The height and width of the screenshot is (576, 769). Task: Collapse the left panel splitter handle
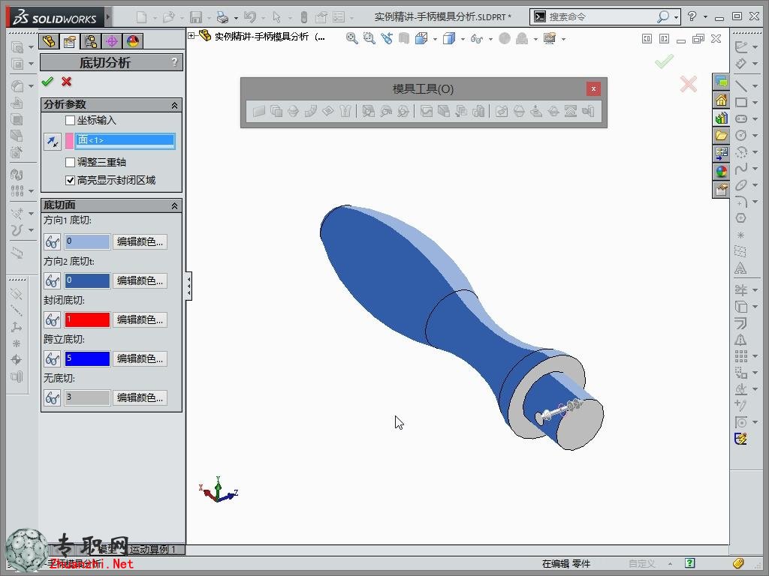tap(188, 286)
